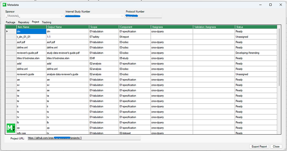This screenshot has height=151, width=287.
Task: Click the Validation Assignees column header
Action: click(214, 27)
